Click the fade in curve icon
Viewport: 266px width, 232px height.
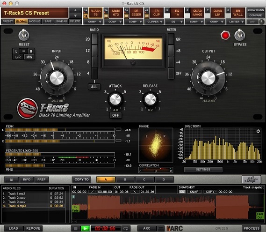[93, 192]
